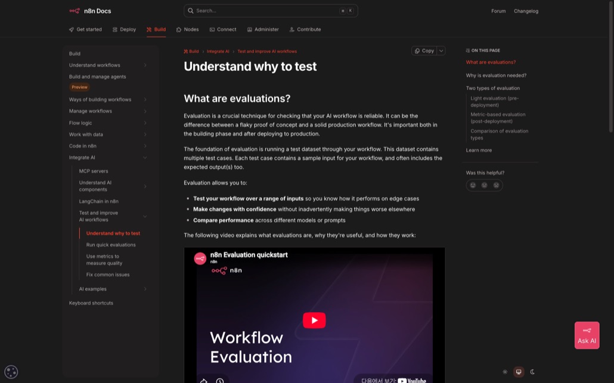Click the puzzle icon beside Nodes
This screenshot has width=614, height=383.
[x=179, y=30]
